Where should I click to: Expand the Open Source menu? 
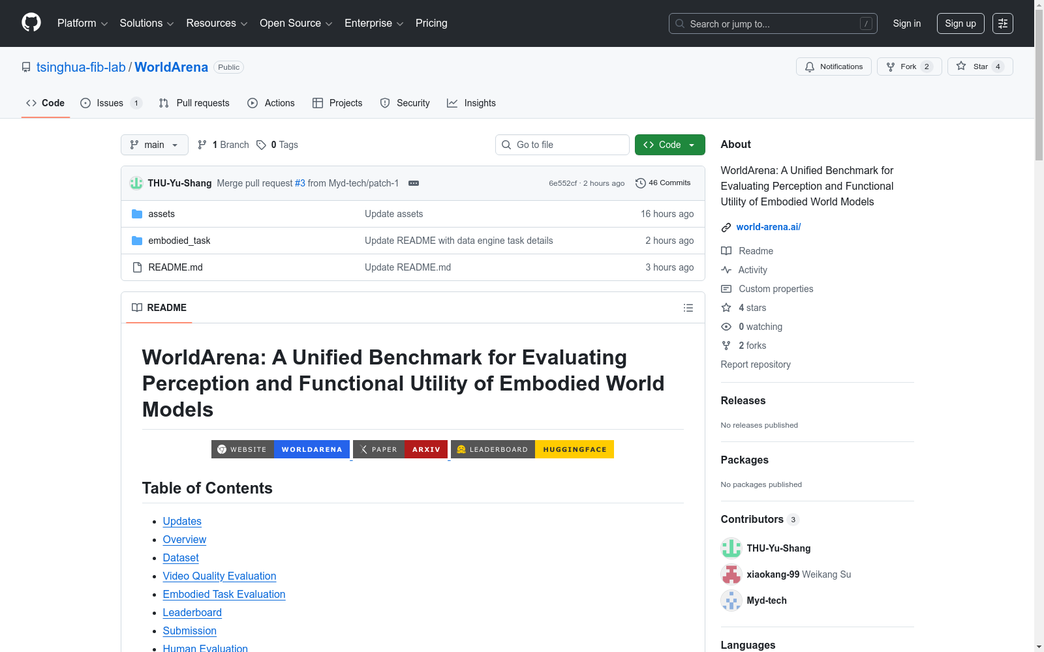(296, 23)
